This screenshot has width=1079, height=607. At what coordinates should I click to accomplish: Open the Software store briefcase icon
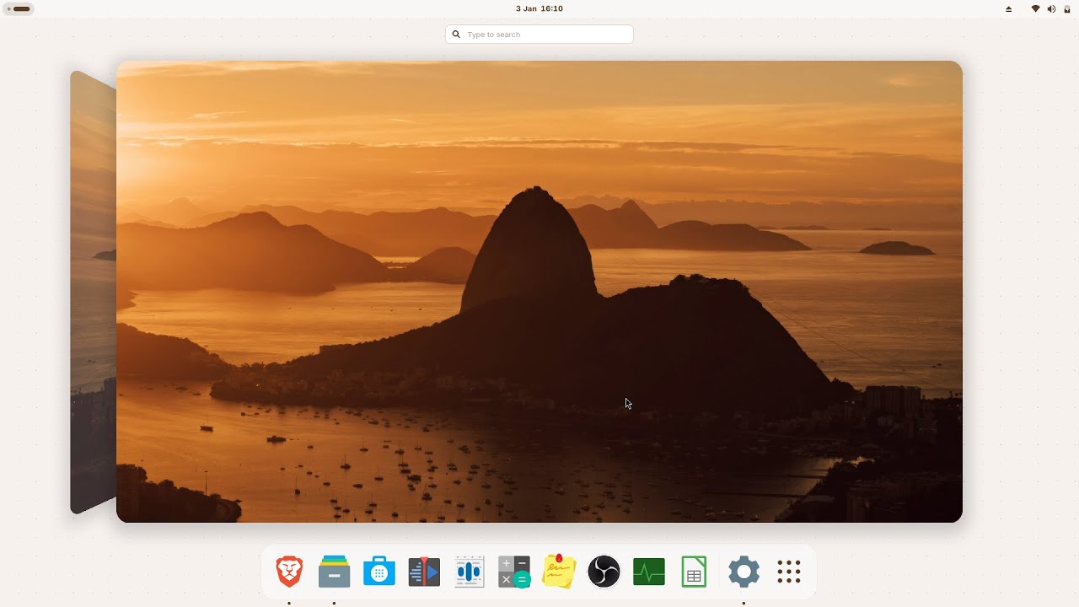coord(379,572)
